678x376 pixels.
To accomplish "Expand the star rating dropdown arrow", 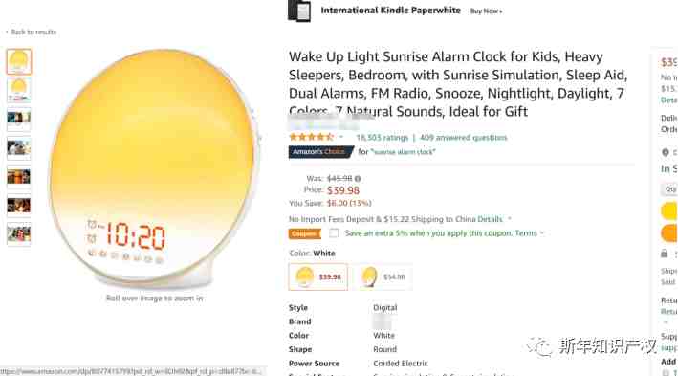I will pos(341,137).
